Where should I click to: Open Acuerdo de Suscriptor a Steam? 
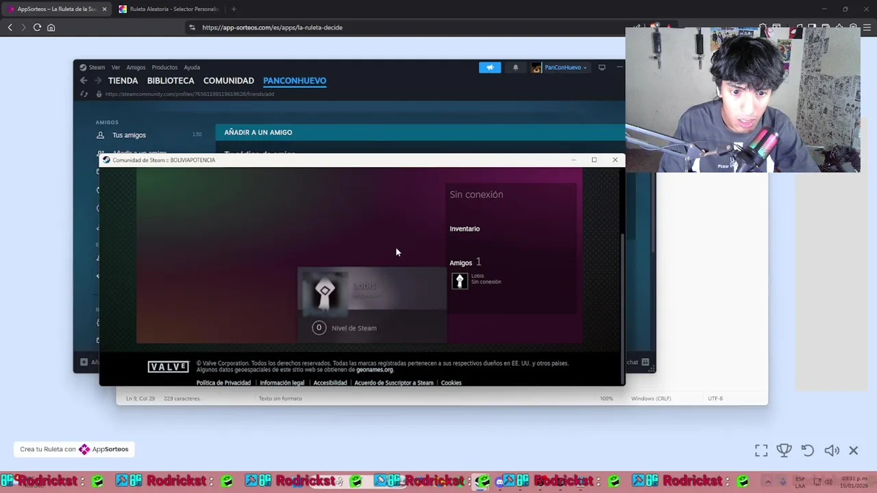click(x=394, y=383)
